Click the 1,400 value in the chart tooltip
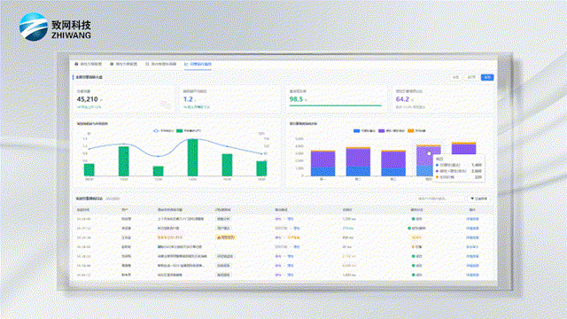This screenshot has height=319, width=567. [477, 165]
